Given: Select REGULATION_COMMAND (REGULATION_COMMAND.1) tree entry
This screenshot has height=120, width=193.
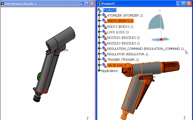Looking at the screenshot, I should [145, 49].
